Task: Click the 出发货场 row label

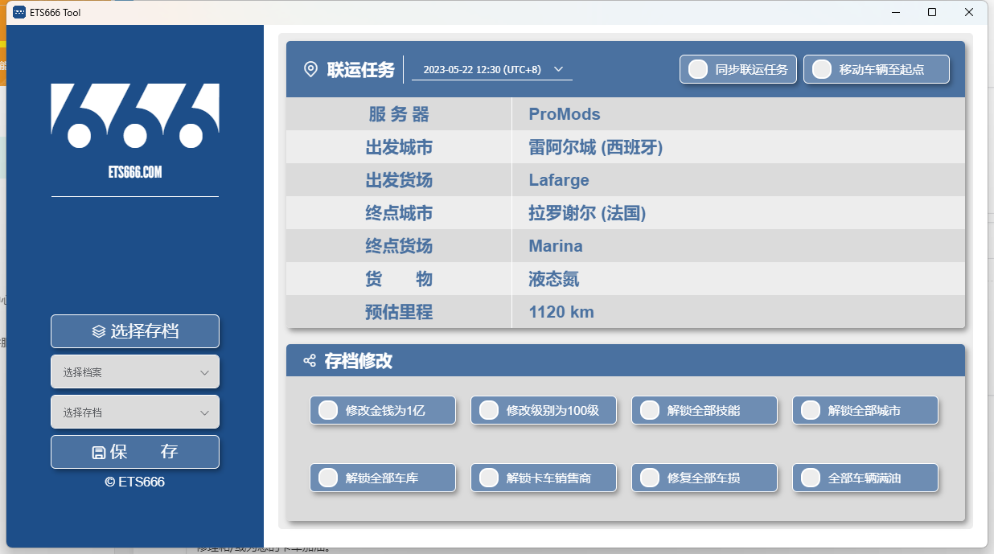Action: (399, 180)
